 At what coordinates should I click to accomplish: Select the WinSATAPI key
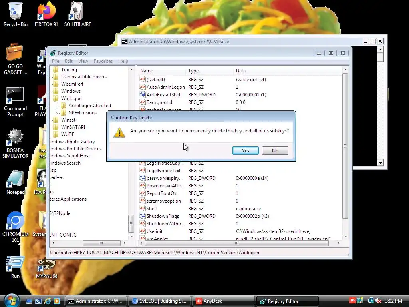(x=73, y=127)
